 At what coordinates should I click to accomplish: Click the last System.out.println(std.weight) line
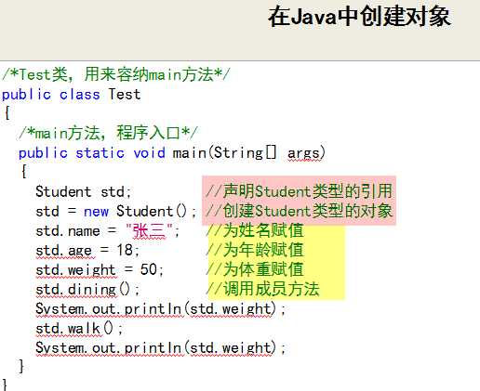coord(160,347)
